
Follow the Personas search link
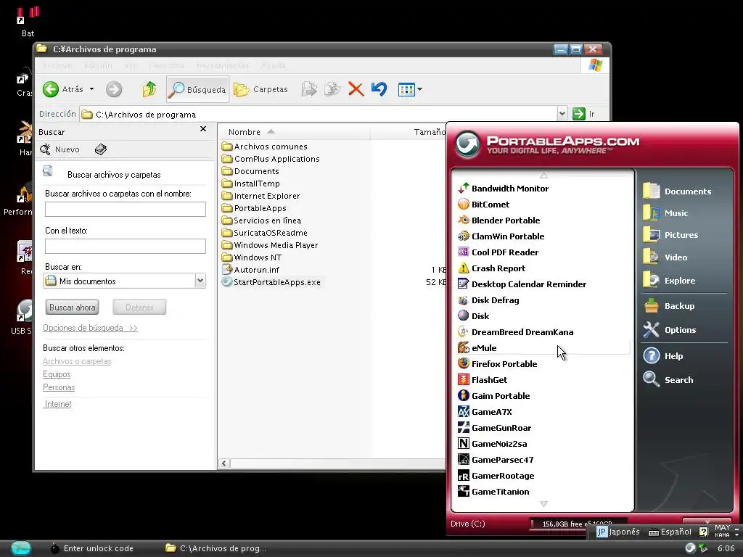click(x=59, y=387)
